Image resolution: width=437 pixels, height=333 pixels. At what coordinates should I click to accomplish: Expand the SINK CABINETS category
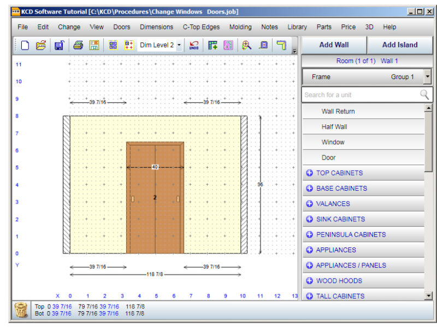[309, 219]
